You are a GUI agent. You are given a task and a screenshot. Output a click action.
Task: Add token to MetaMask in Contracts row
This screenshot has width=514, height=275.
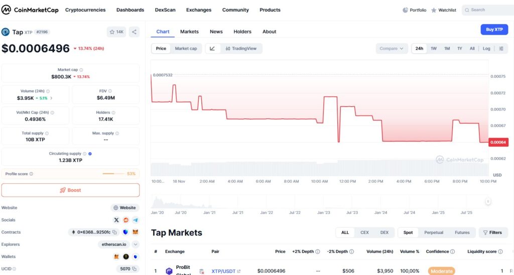point(136,232)
